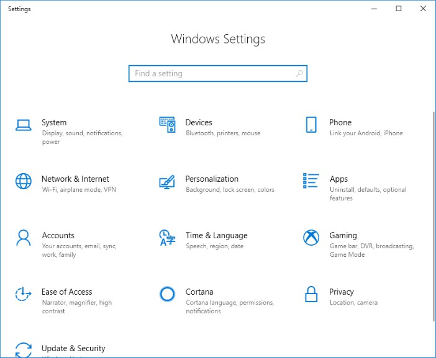436x358 pixels.
Task: Click the vertical scrollbar on the right
Action: click(434, 217)
